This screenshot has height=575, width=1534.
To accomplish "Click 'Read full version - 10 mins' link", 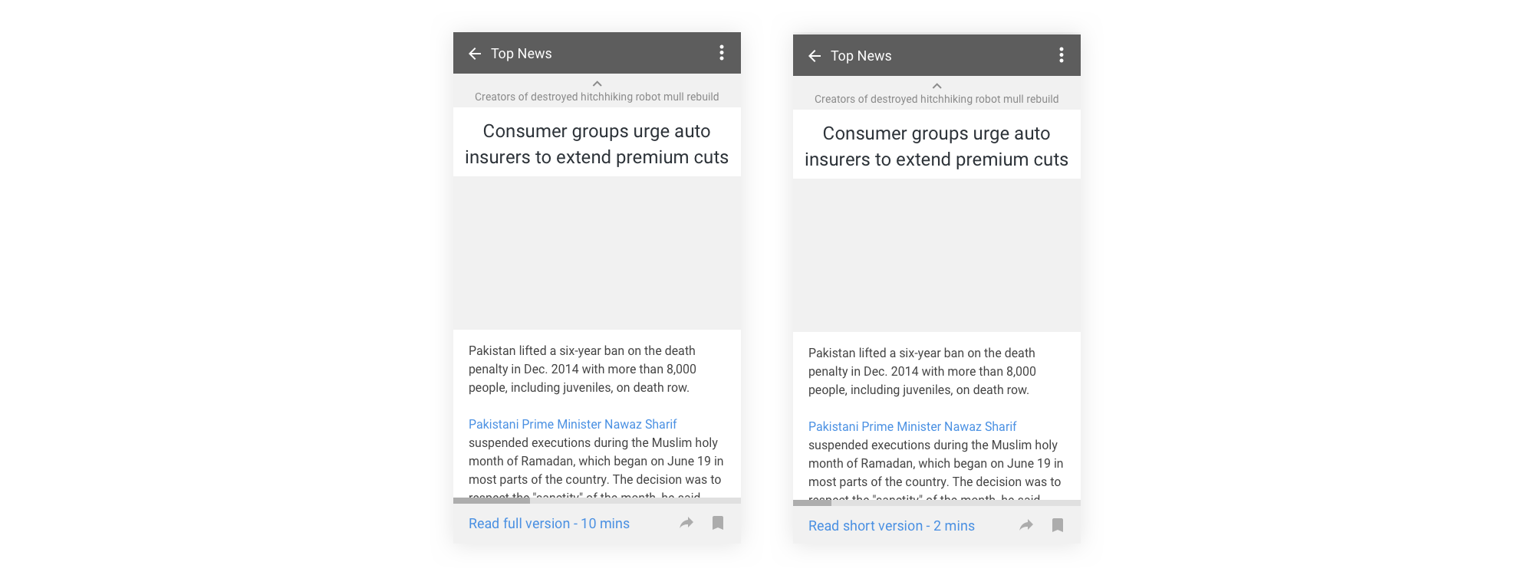I will pyautogui.click(x=549, y=524).
